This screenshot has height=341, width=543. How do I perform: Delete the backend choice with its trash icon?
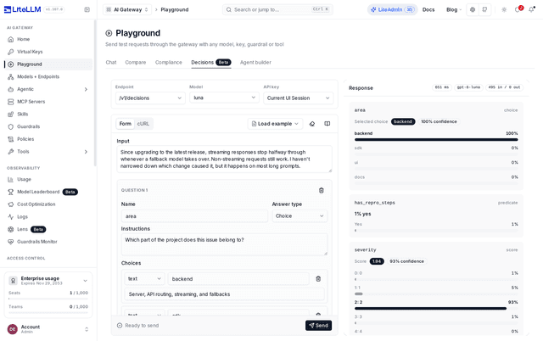click(x=318, y=279)
